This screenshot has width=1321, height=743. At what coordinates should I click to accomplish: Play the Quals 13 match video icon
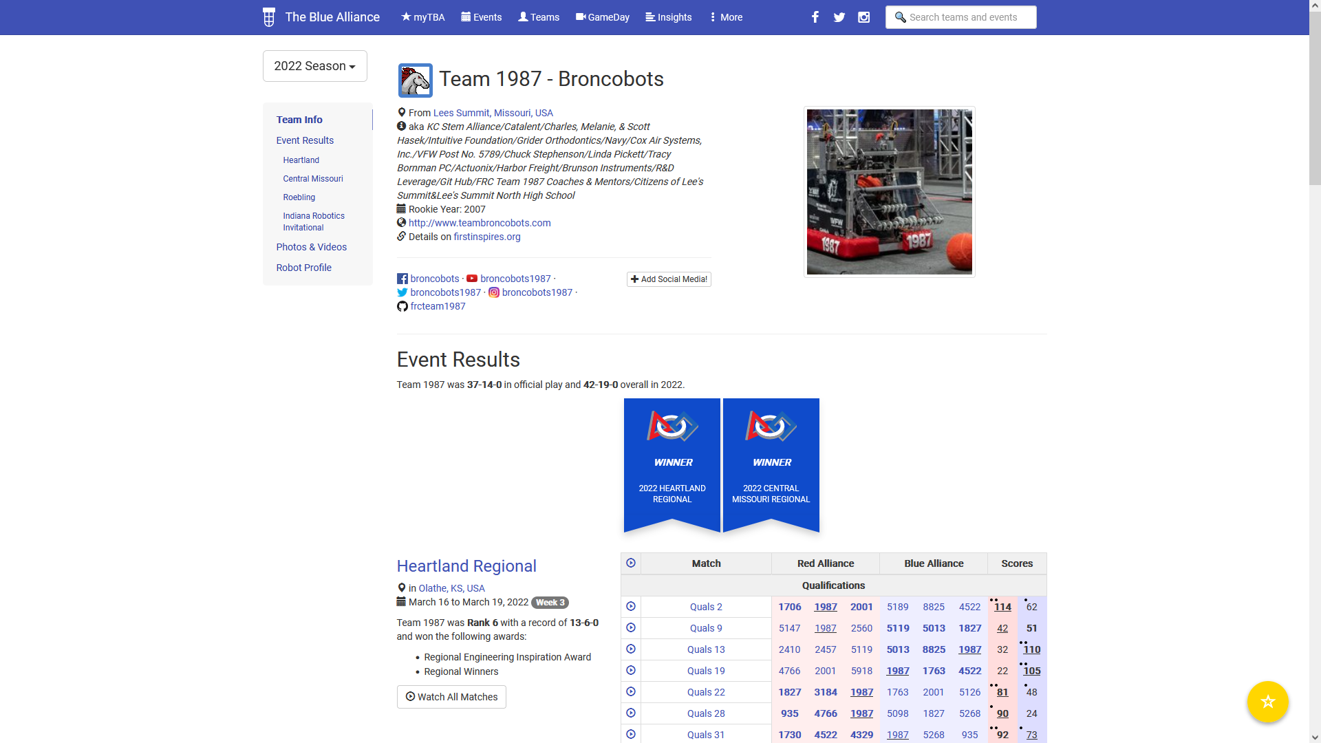pos(631,649)
